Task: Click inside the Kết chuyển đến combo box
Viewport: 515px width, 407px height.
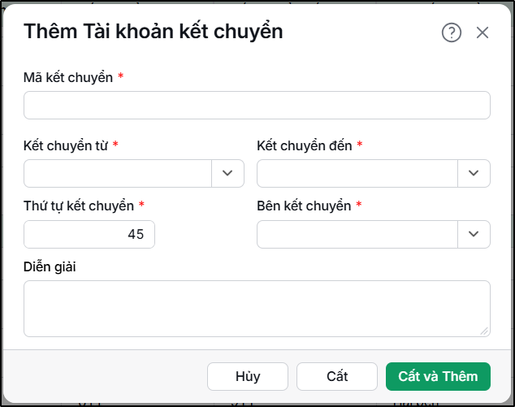Action: pyautogui.click(x=357, y=173)
